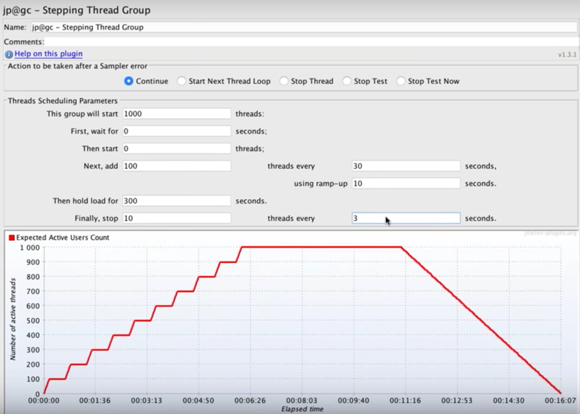580x414 pixels.
Task: Select the Stop Thread option
Action: [284, 81]
